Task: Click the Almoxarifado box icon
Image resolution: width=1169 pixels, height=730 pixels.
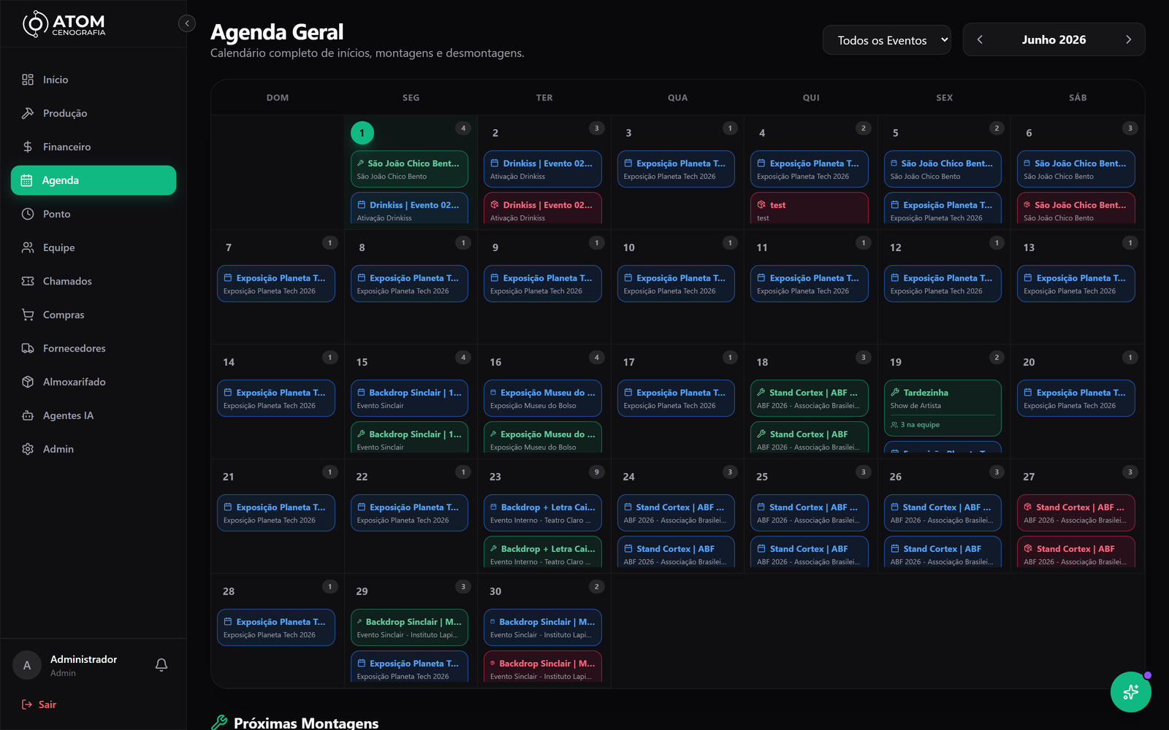Action: (x=28, y=382)
